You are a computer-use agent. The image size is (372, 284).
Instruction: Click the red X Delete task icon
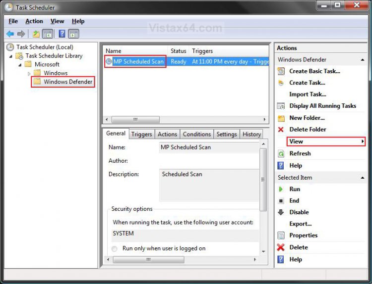coord(281,247)
